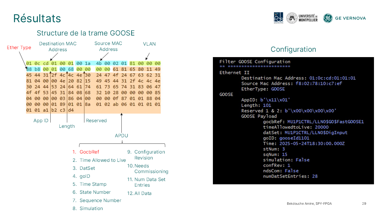Image resolution: width=379 pixels, height=213 pixels.
Task: Click the Source MAC Address label
Action: (x=108, y=46)
